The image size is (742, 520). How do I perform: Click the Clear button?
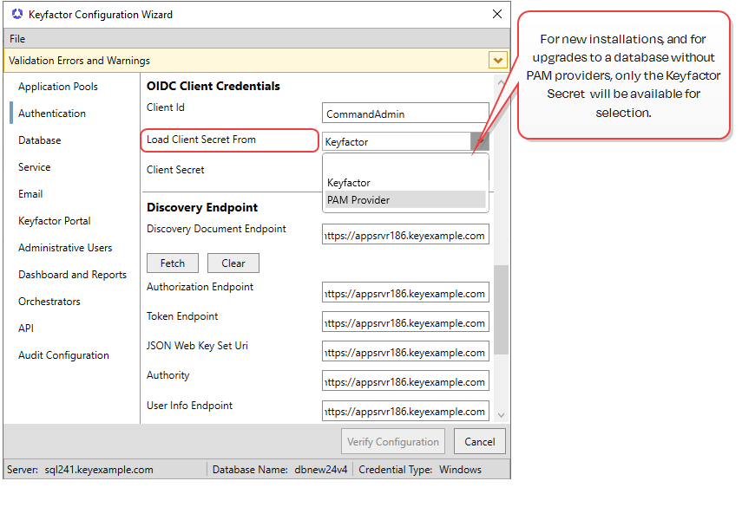[233, 263]
